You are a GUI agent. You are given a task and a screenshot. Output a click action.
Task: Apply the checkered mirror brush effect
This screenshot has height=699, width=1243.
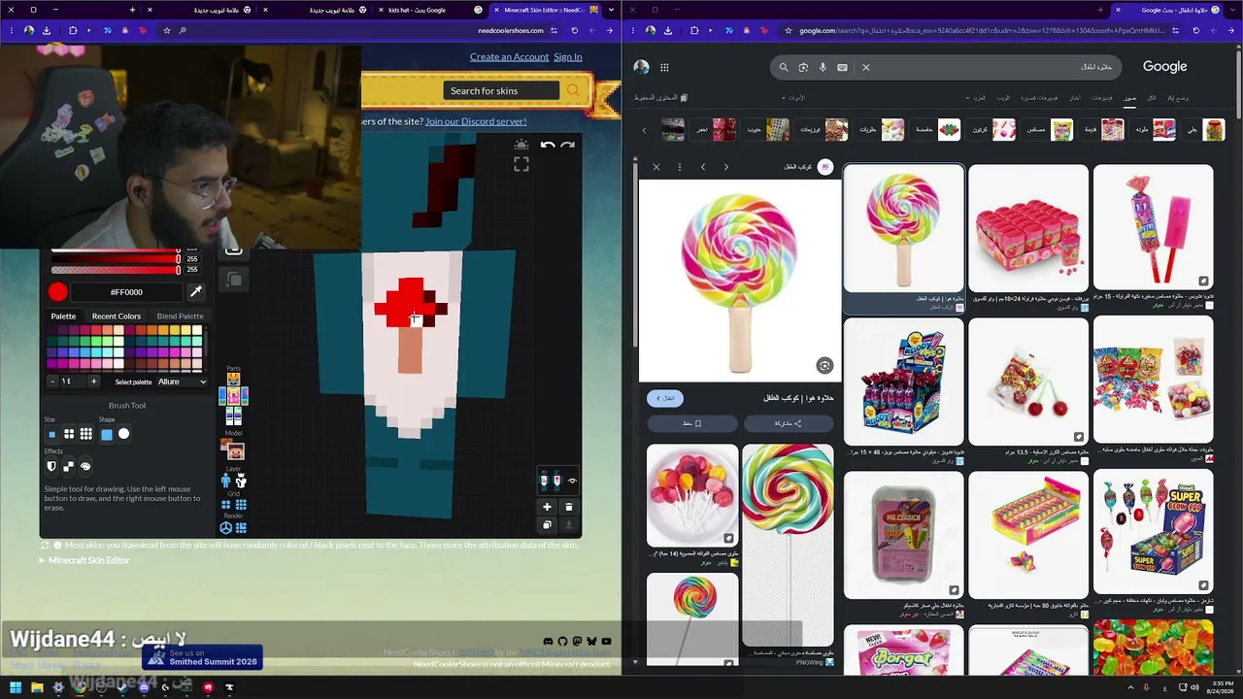(68, 466)
